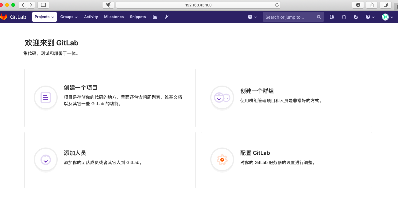
Task: Click the bird extension icon in the toolbar
Action: (108, 5)
